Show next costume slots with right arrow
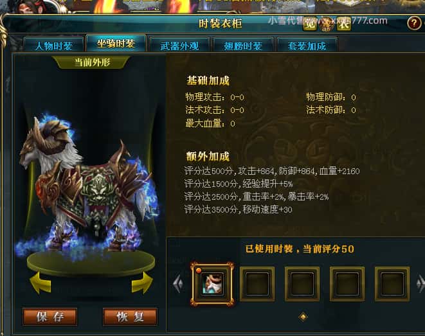 [420, 283]
